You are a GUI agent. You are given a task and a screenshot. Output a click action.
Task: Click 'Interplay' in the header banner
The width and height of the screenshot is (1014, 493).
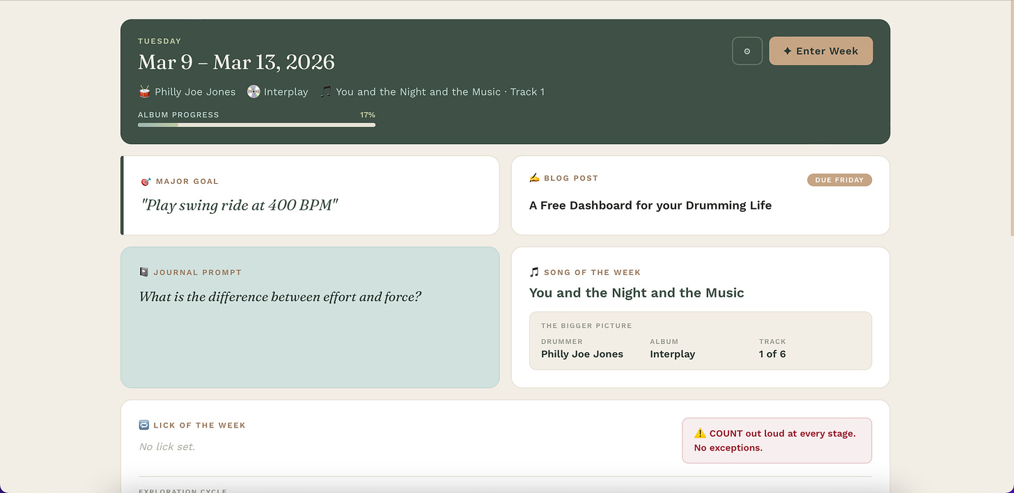(286, 91)
